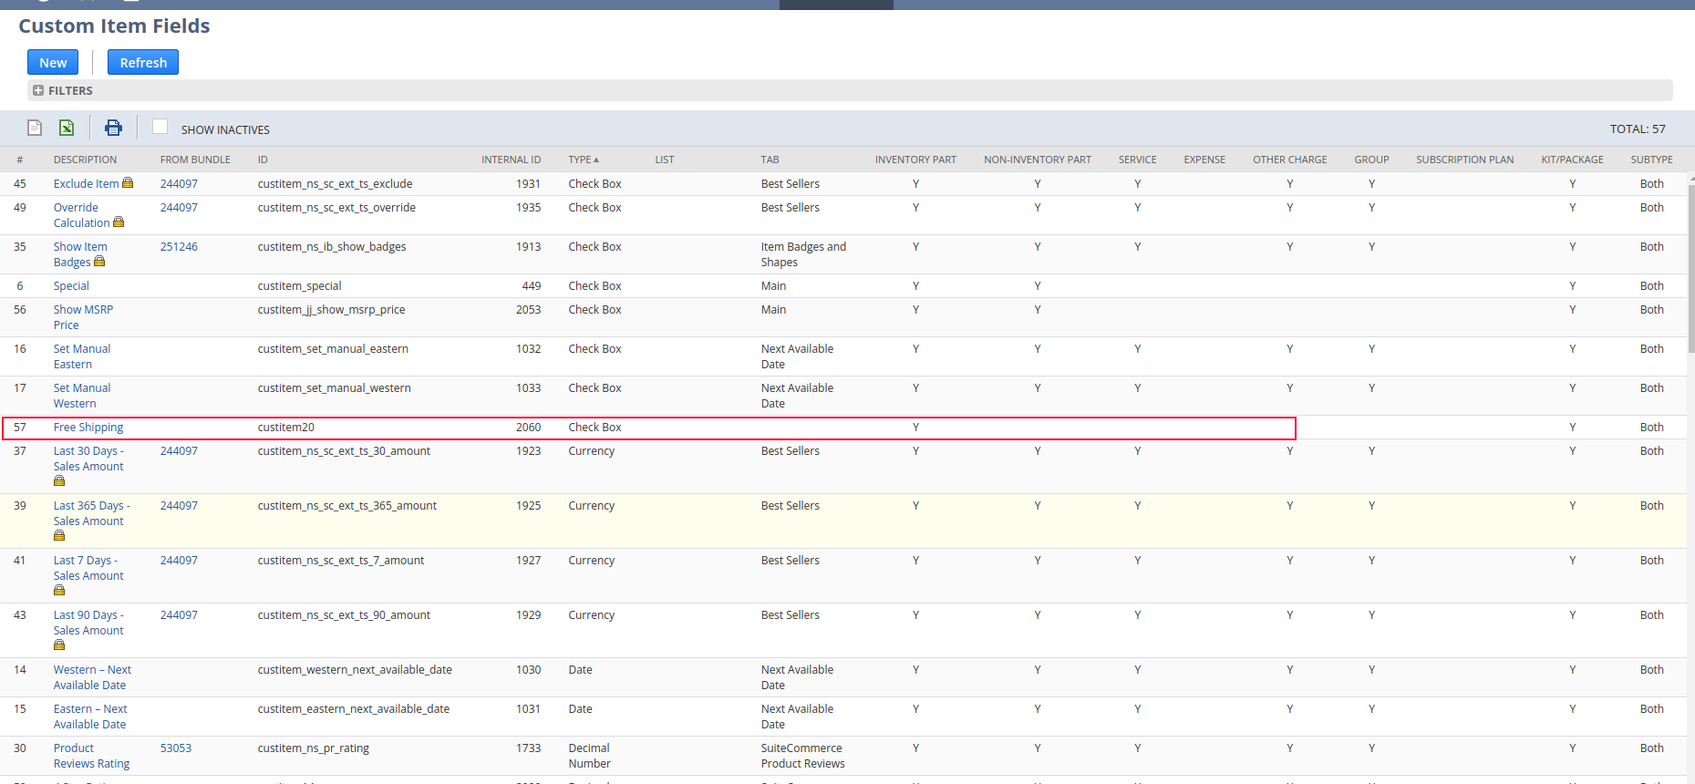Image resolution: width=1695 pixels, height=784 pixels.
Task: Click the Export to CSV document icon
Action: (x=35, y=128)
